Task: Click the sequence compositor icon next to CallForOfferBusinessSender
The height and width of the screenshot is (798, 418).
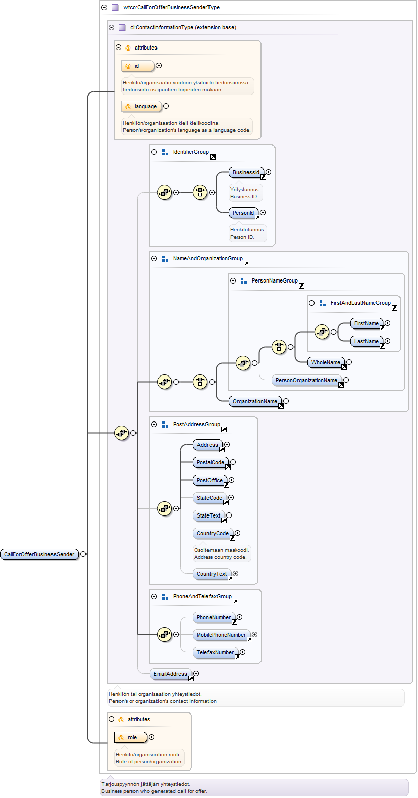Action: [122, 433]
